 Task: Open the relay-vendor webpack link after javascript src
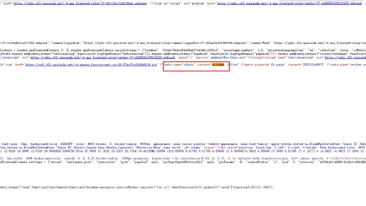(x=102, y=58)
